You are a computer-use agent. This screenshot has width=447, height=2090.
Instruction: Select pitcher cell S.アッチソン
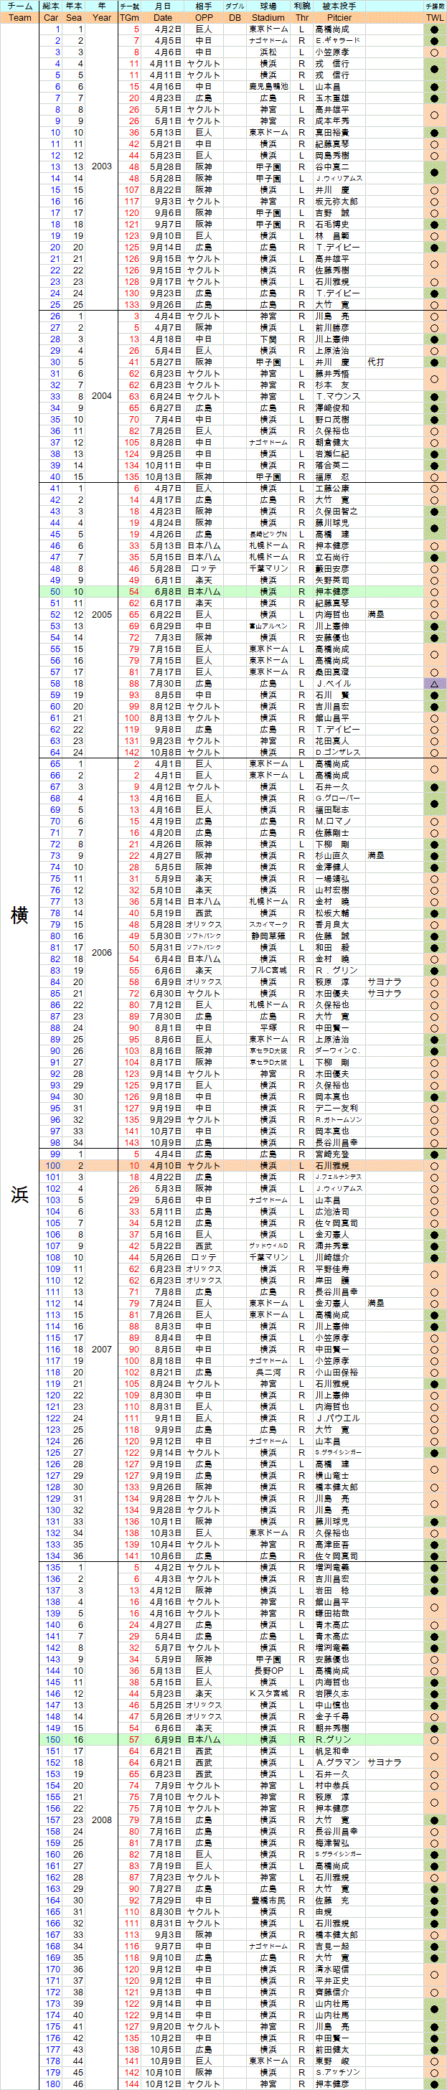pos(339,2072)
